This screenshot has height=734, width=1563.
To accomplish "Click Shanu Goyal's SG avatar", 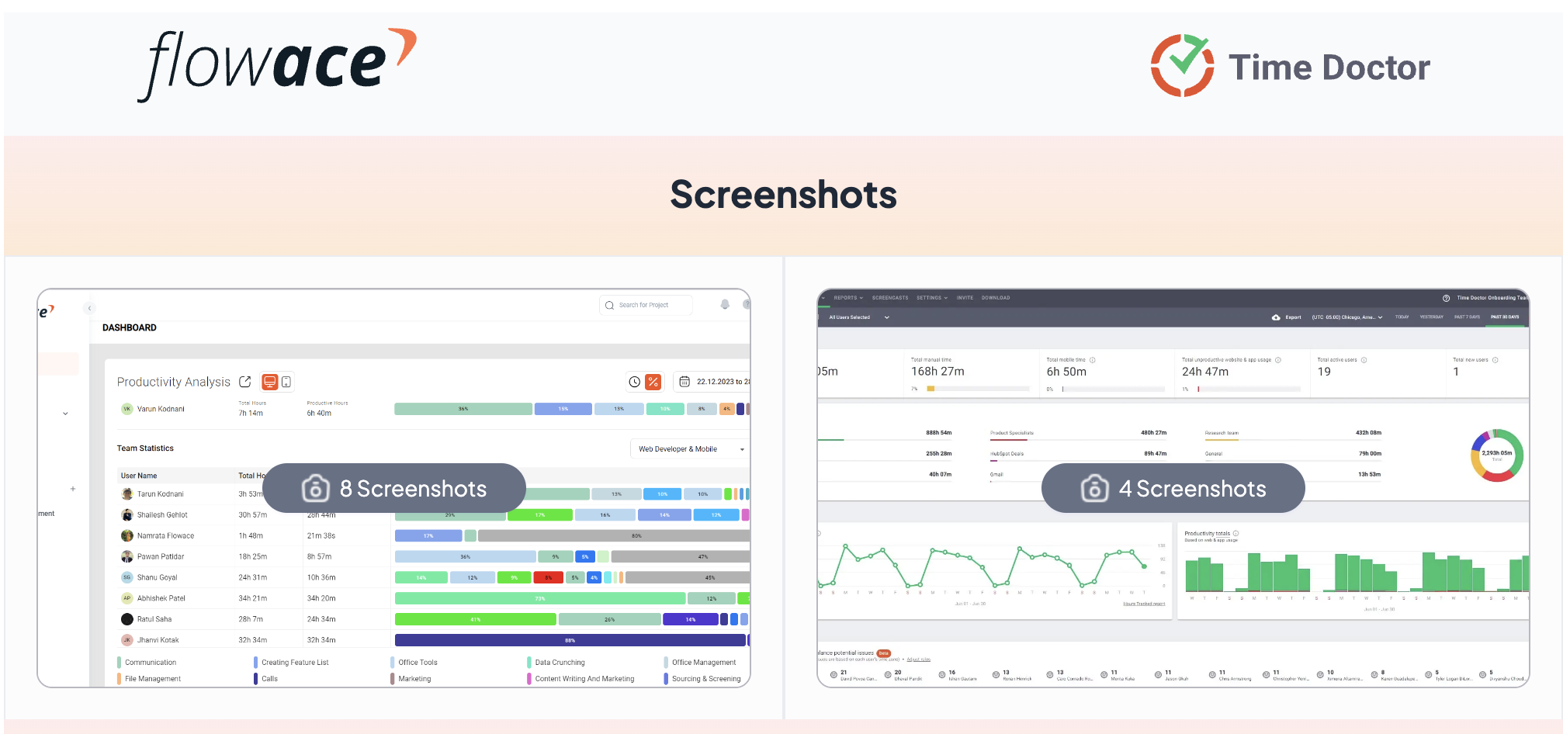I will [127, 577].
